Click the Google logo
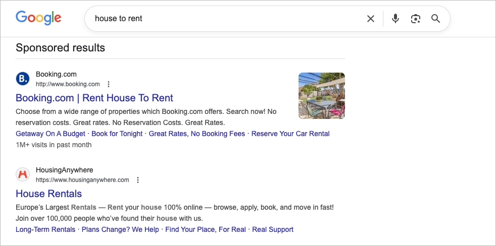The width and height of the screenshot is (496, 246). pyautogui.click(x=38, y=18)
